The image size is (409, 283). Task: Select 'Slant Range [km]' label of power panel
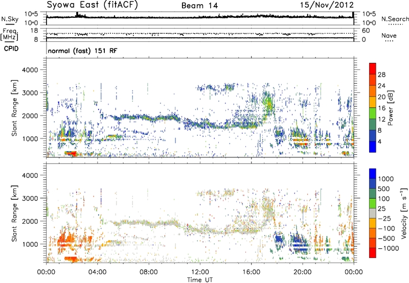pyautogui.click(x=14, y=108)
